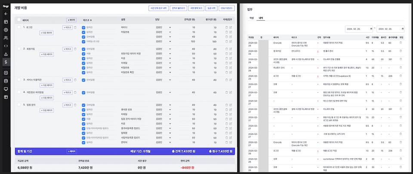Check the 개인정보 처리방침 page checkbox
Screen dimensions: 413x174
[19, 92]
